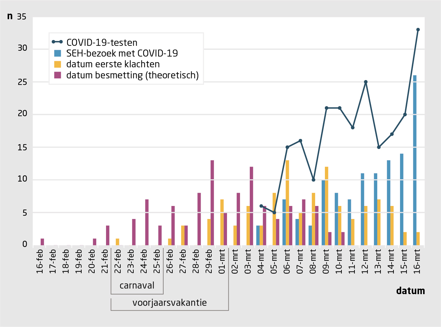Click the yellow eerste klachten legend swatch

tap(58, 64)
